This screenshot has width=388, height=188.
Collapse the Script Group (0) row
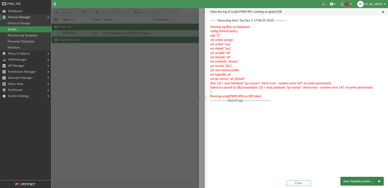[x=56, y=40]
